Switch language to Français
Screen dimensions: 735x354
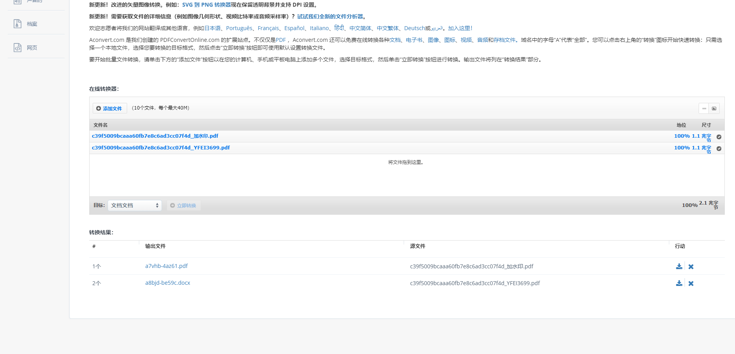pyautogui.click(x=268, y=28)
